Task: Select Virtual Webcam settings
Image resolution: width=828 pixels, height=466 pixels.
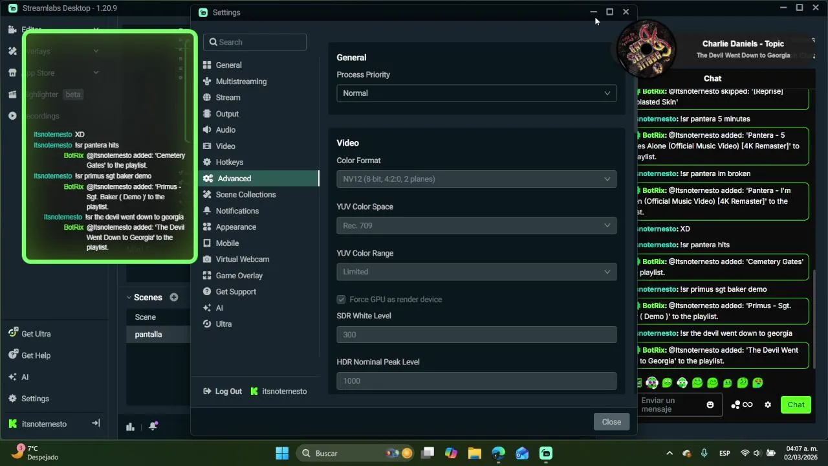Action: point(260,260)
